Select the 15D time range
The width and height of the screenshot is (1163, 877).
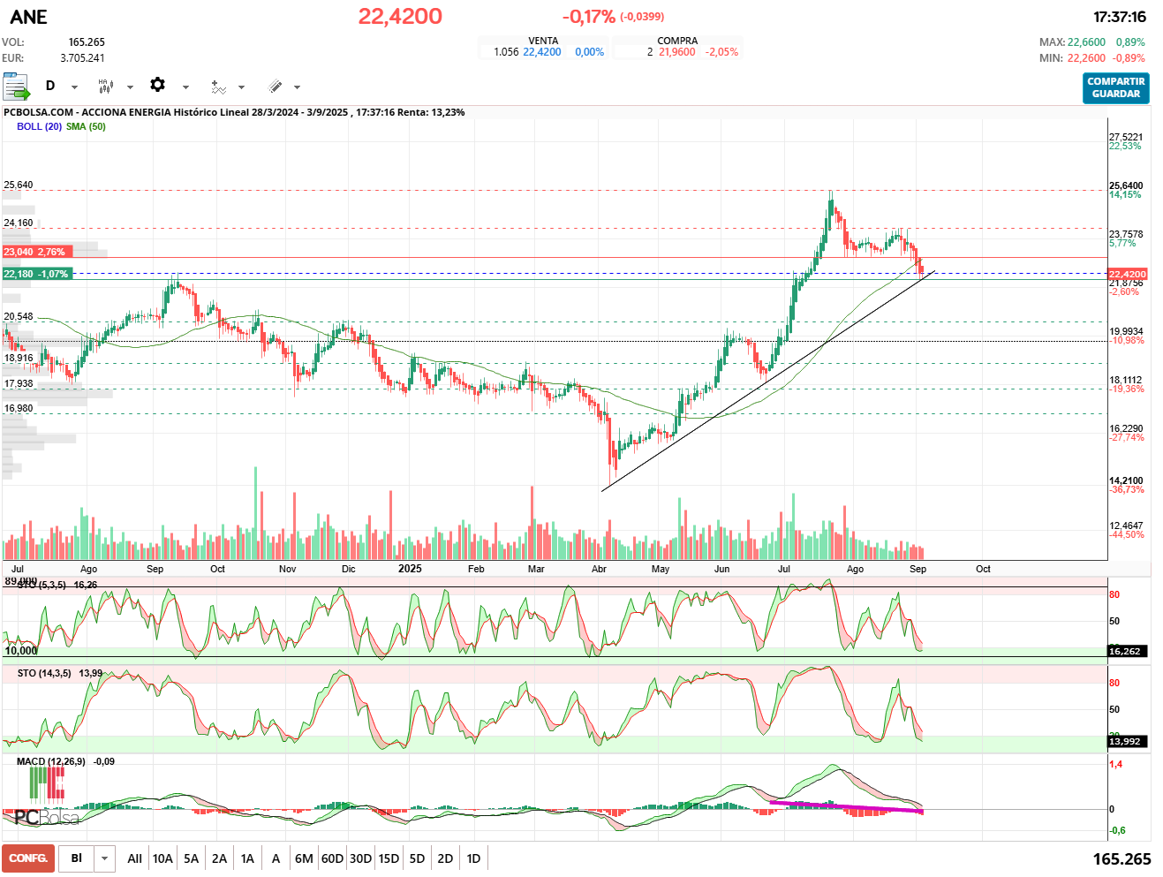pos(389,858)
